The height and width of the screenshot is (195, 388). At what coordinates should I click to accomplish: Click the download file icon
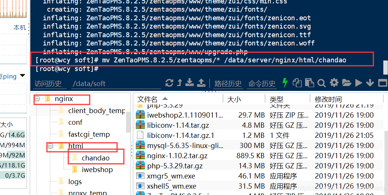click(x=189, y=83)
